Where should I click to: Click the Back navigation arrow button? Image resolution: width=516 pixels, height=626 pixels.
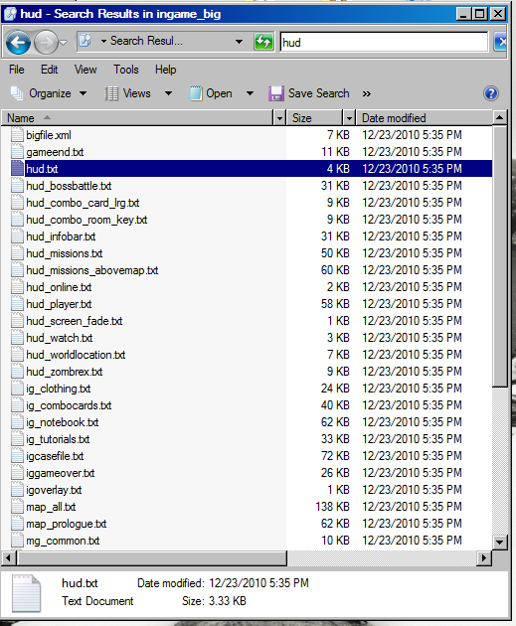18,42
